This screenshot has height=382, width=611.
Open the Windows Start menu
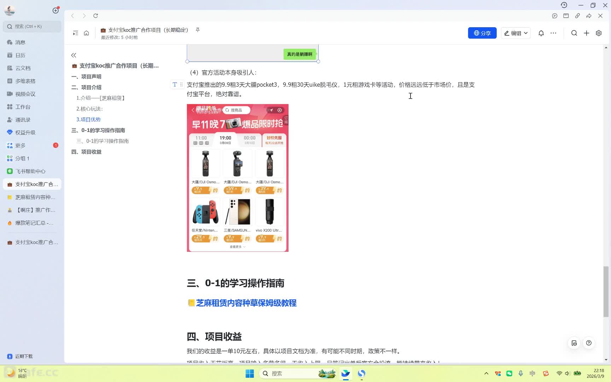pos(250,374)
